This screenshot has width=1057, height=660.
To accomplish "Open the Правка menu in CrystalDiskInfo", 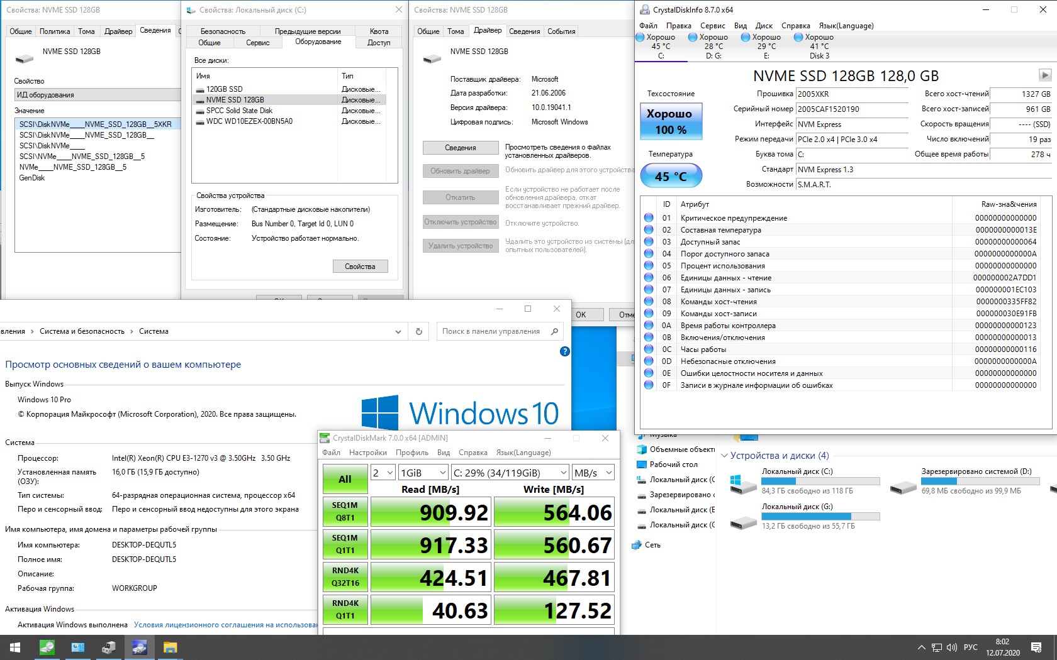I will 679,26.
